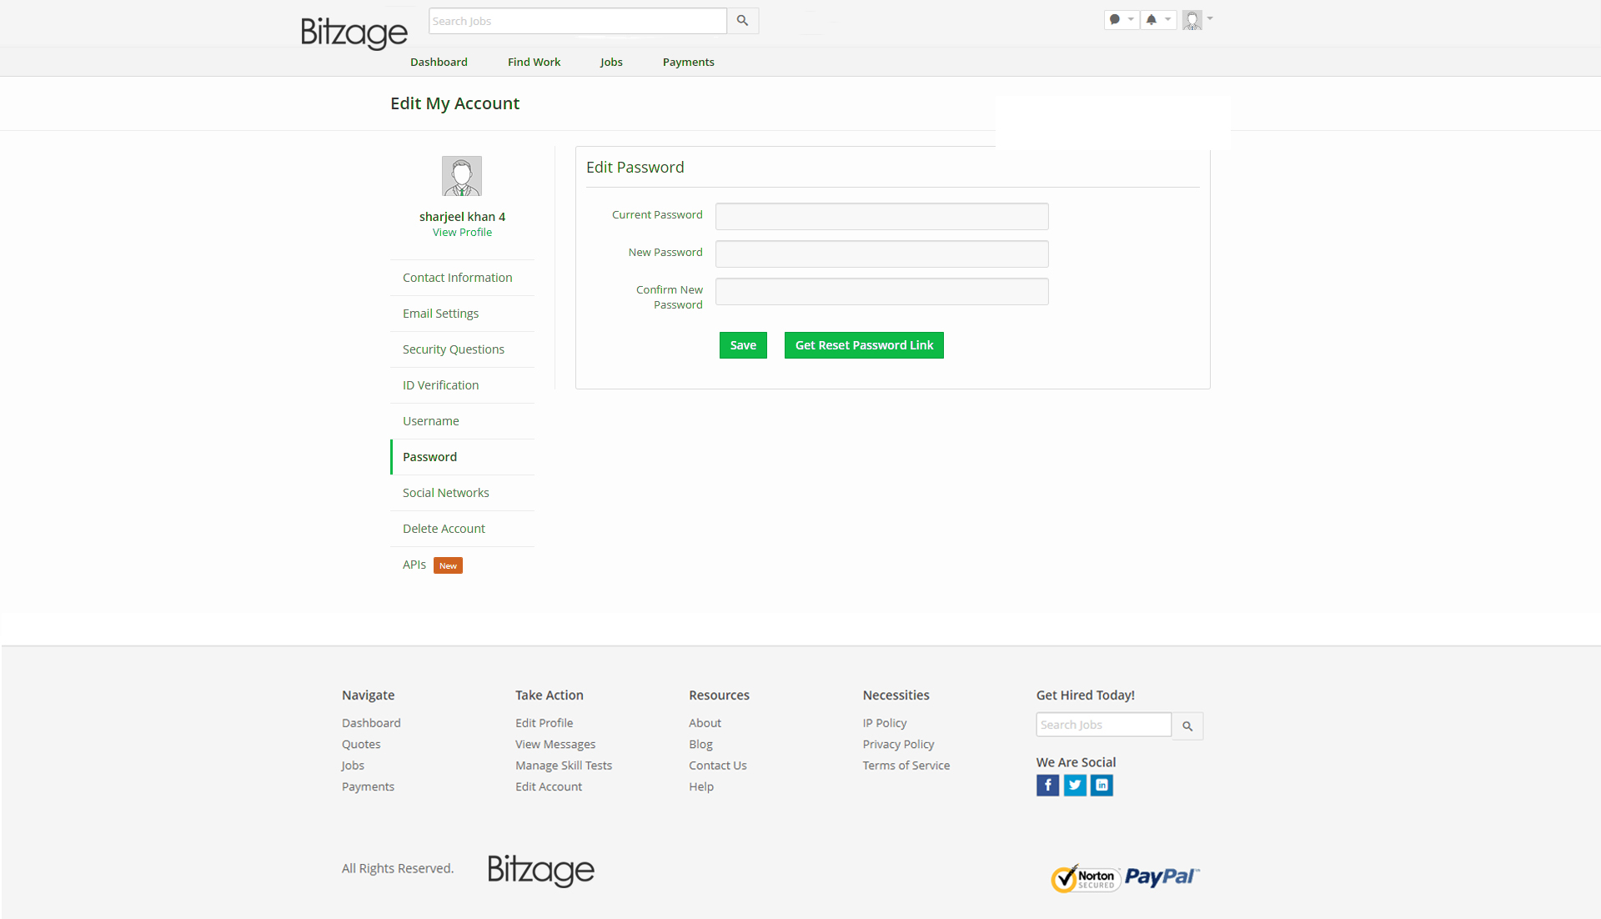Image resolution: width=1601 pixels, height=919 pixels.
Task: Click the View Profile link
Action: coord(462,233)
